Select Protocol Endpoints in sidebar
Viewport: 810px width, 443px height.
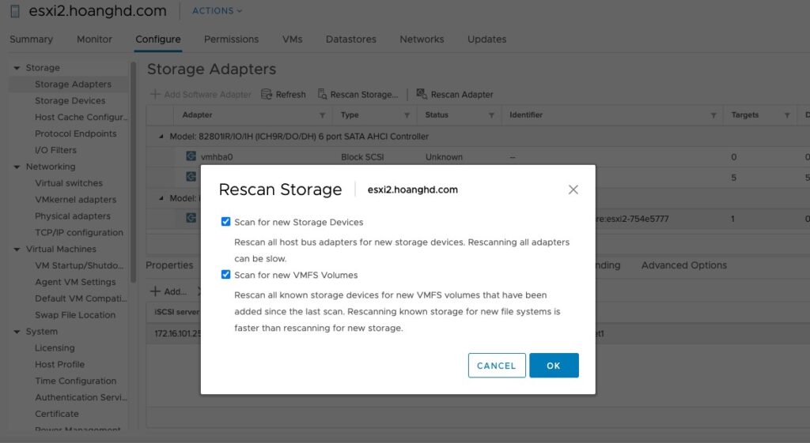pos(75,133)
